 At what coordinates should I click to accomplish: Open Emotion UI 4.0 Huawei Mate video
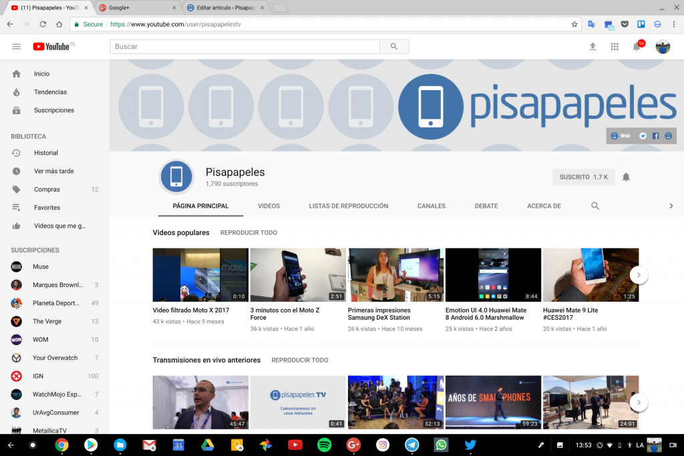(x=494, y=275)
